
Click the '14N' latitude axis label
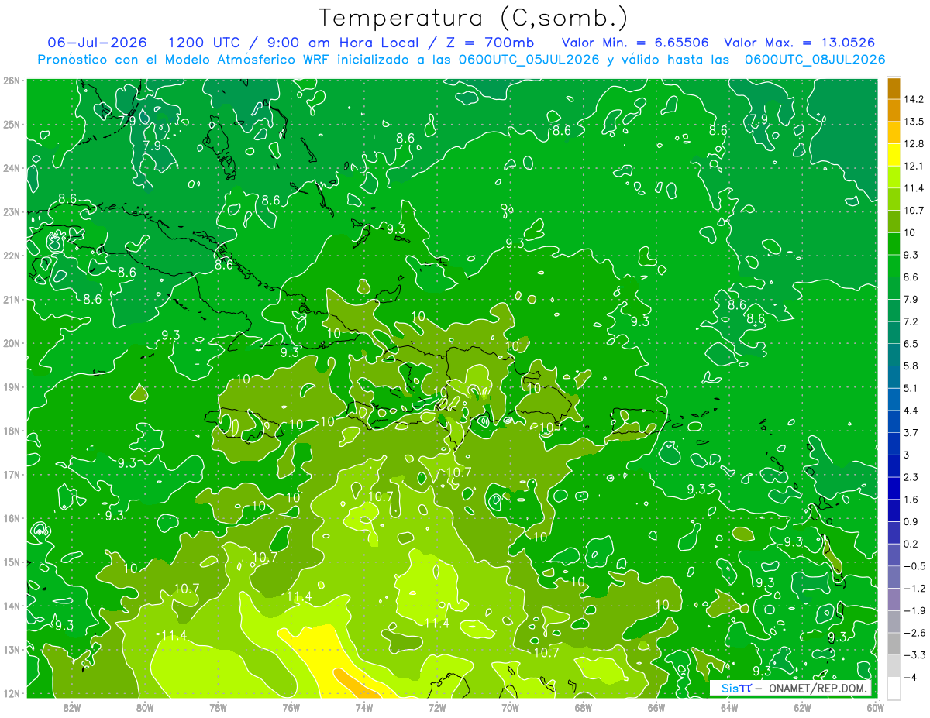coord(11,606)
